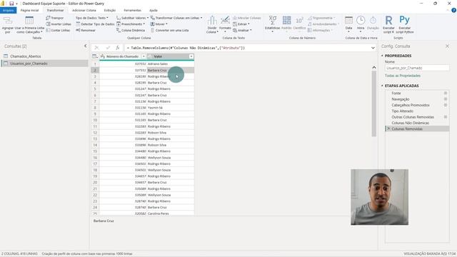Viewport: 457px width, 257px height.
Task: Click the data grid vertical scrollbar
Action: tap(374, 104)
